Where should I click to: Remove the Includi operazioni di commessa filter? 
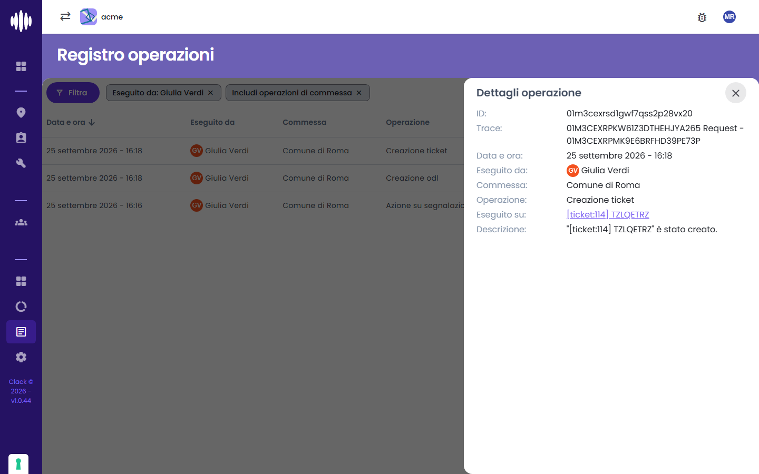(359, 93)
